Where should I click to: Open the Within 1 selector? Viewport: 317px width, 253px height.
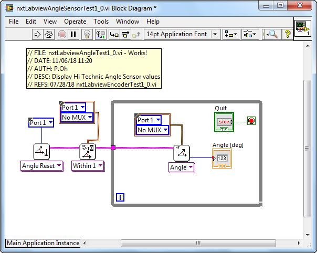coord(88,166)
